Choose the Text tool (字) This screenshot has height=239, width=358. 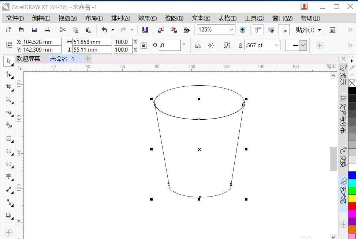click(9, 176)
